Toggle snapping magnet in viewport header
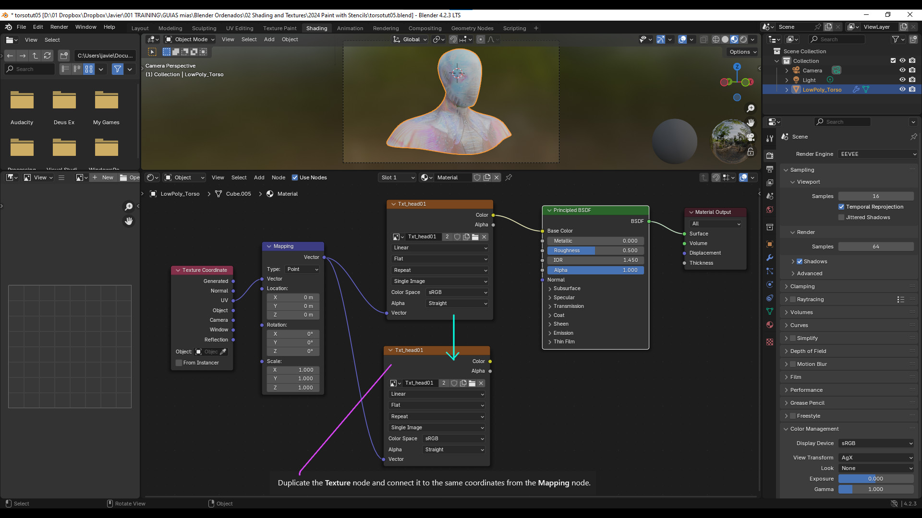Screen dimensions: 922x518 point(453,39)
